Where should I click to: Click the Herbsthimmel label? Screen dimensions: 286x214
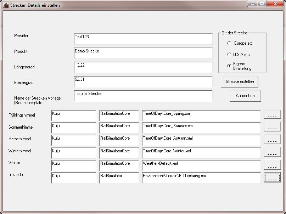20,139
